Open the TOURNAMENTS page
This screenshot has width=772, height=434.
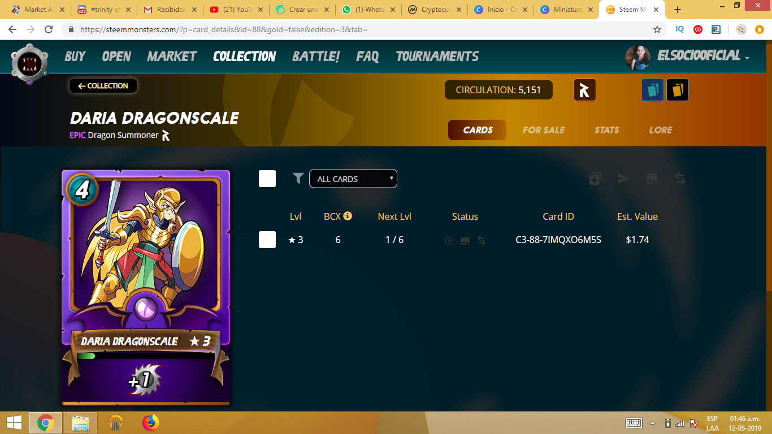pos(437,56)
